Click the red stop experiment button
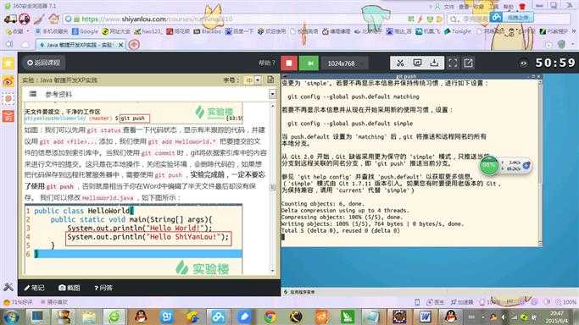The image size is (579, 325). click(289, 63)
